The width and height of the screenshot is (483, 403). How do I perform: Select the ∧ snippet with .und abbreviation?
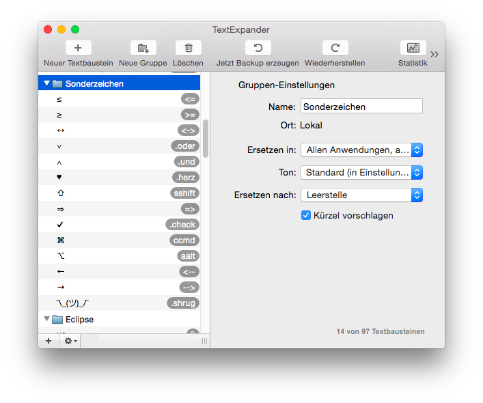tap(119, 162)
